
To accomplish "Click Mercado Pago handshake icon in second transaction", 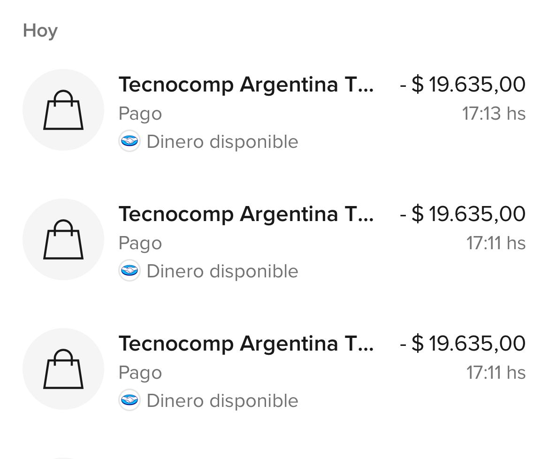I will (129, 271).
